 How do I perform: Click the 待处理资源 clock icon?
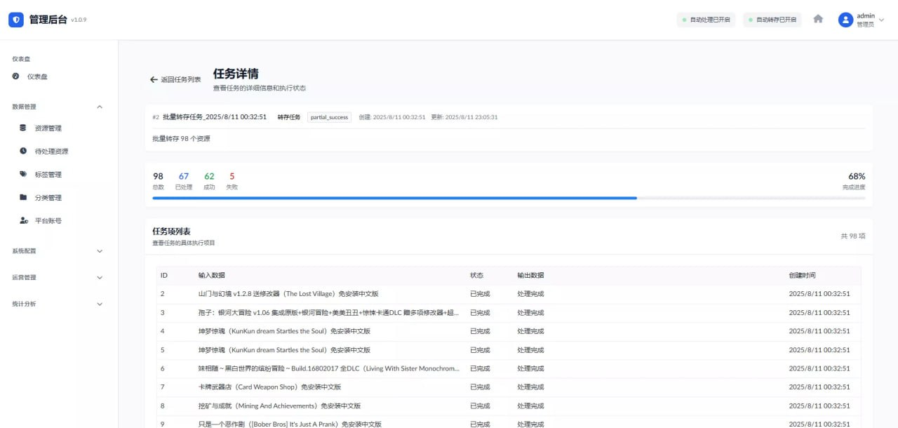23,151
